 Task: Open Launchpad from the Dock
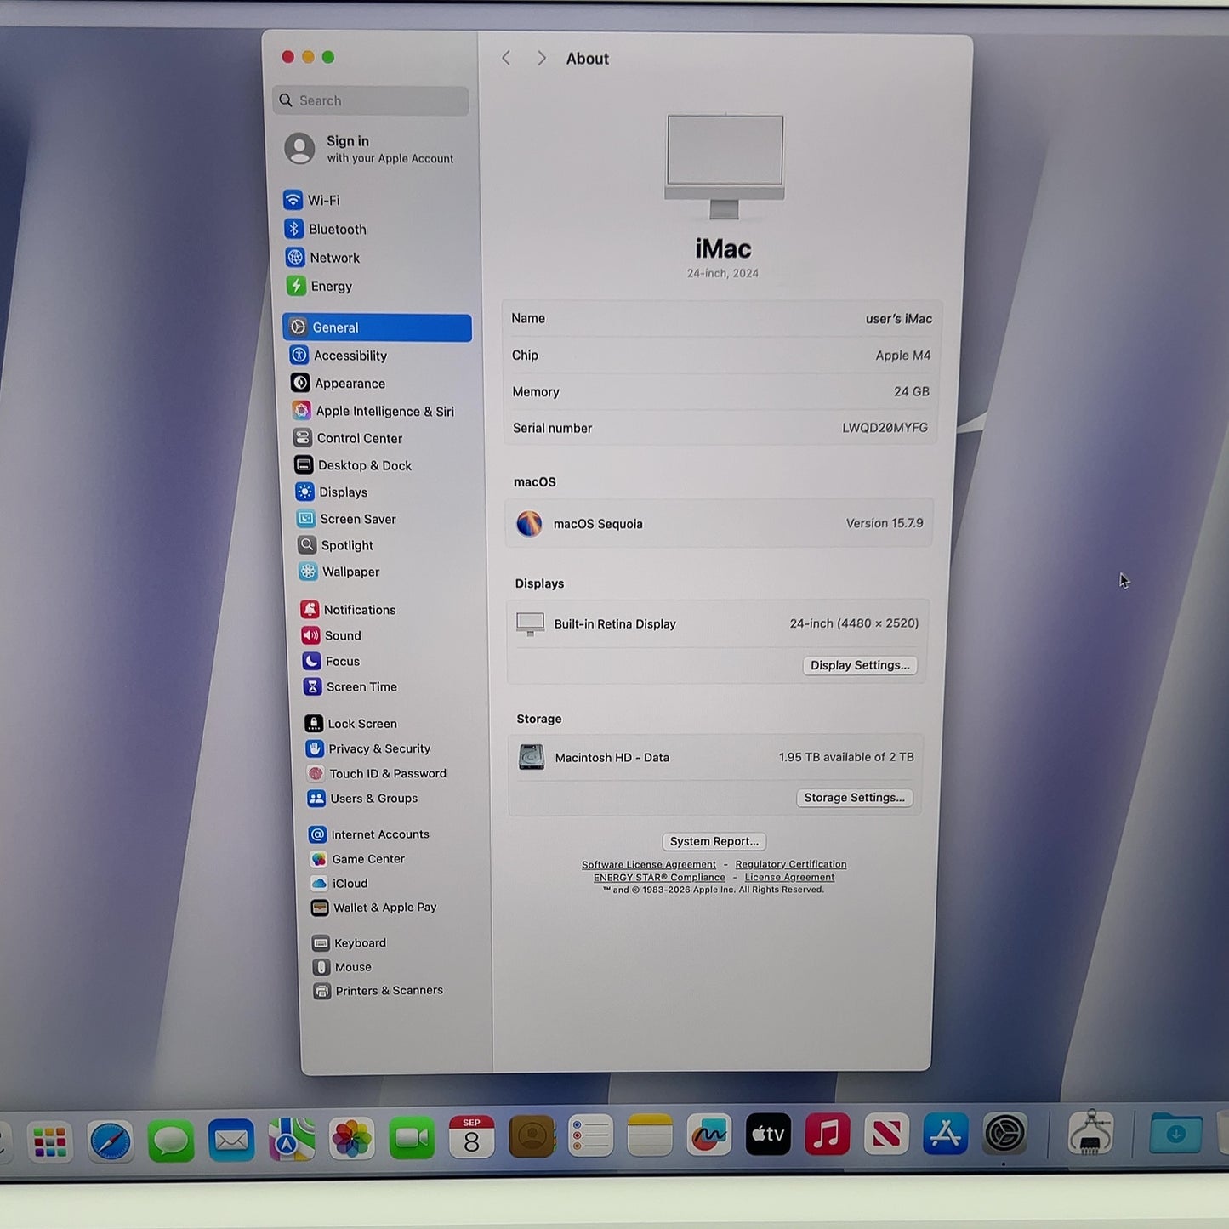point(49,1141)
